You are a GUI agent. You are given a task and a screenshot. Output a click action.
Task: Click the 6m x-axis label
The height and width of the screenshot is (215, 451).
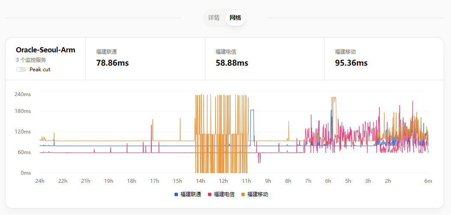coord(428,181)
